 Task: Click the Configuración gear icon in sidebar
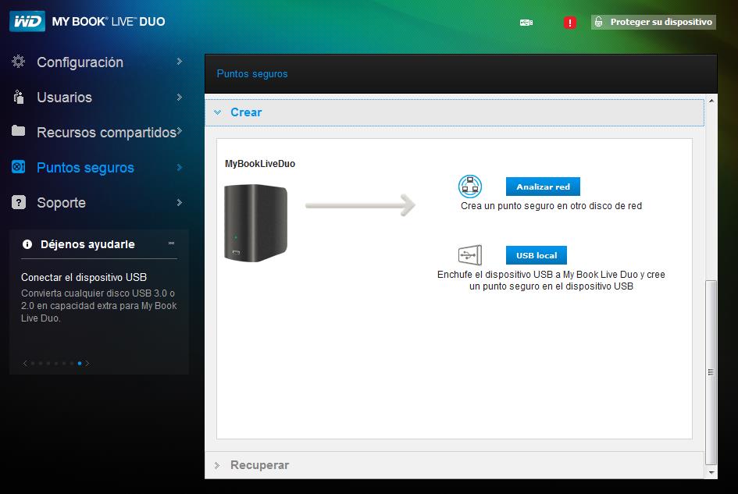coord(19,62)
